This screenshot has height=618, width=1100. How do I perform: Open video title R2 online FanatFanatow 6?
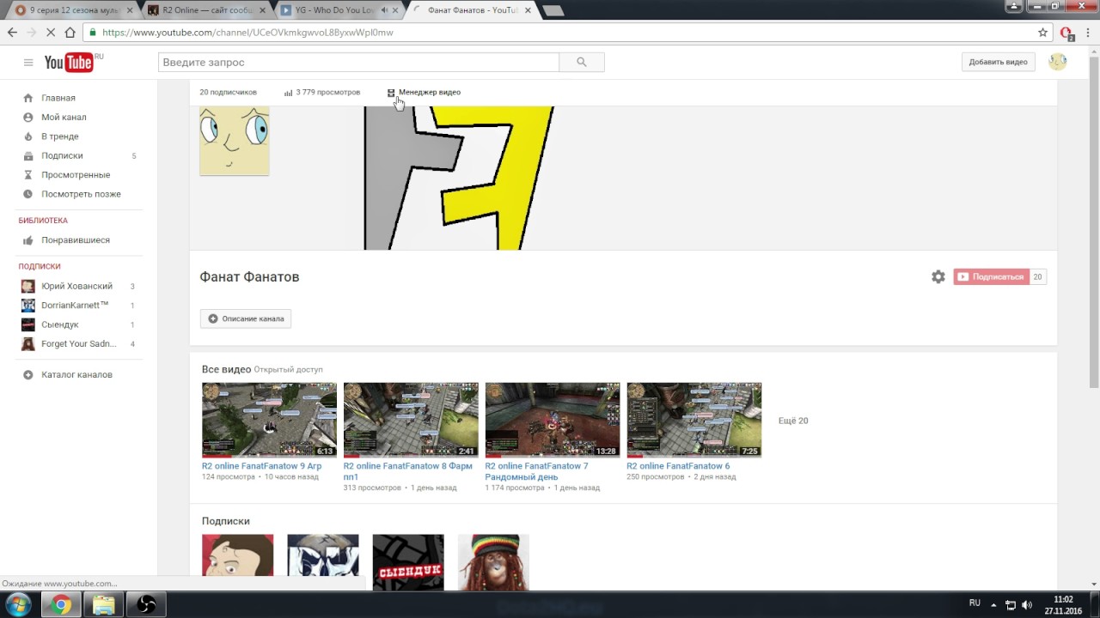tap(678, 466)
